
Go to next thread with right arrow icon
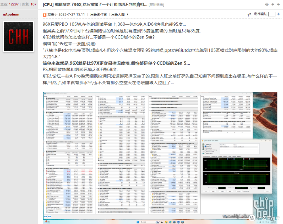coord(279,4)
